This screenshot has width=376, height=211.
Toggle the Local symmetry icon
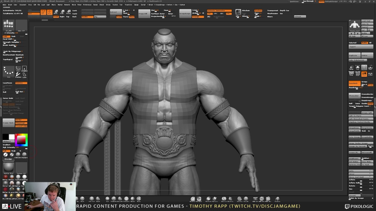click(x=364, y=74)
